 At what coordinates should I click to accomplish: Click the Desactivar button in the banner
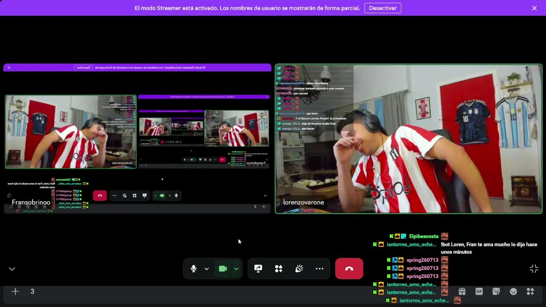pos(383,8)
